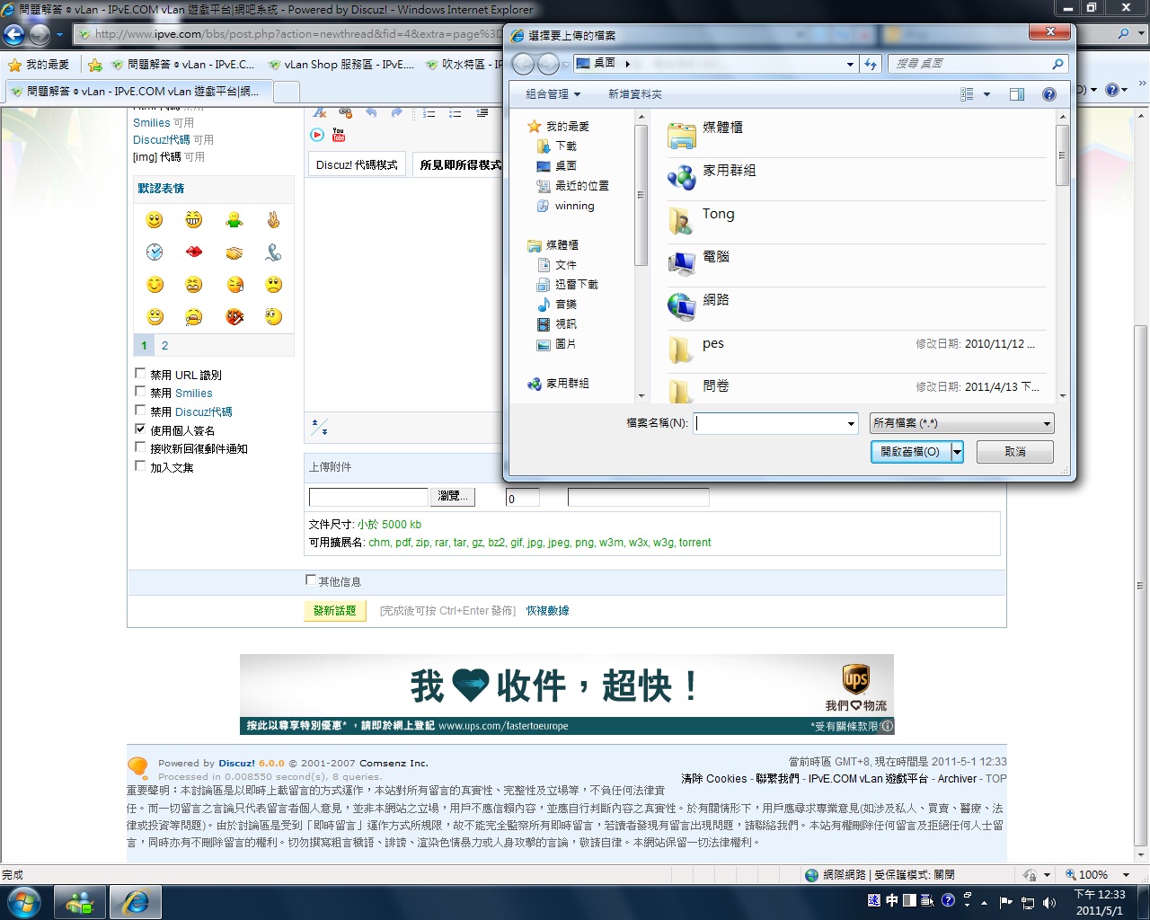
Task: Check the 禁用 Discuz!代碼 box
Action: pyautogui.click(x=140, y=410)
